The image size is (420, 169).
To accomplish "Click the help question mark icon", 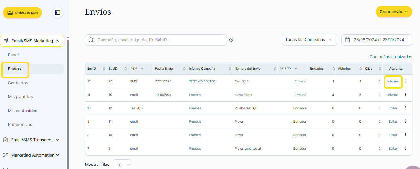I will [231, 40].
